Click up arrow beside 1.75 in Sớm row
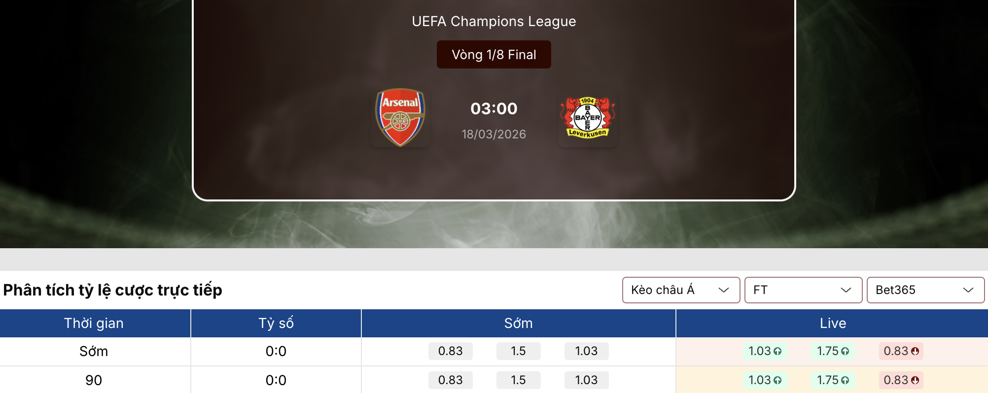 tap(845, 352)
